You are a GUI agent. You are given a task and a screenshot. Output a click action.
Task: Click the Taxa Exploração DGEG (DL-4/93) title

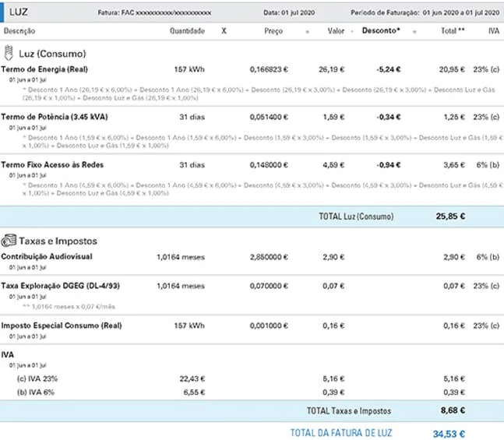(x=61, y=286)
